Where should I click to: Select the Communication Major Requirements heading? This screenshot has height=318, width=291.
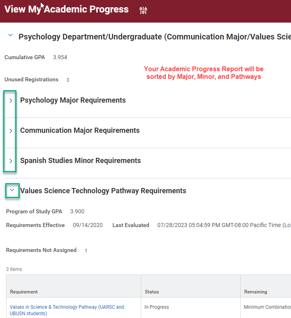tap(80, 130)
